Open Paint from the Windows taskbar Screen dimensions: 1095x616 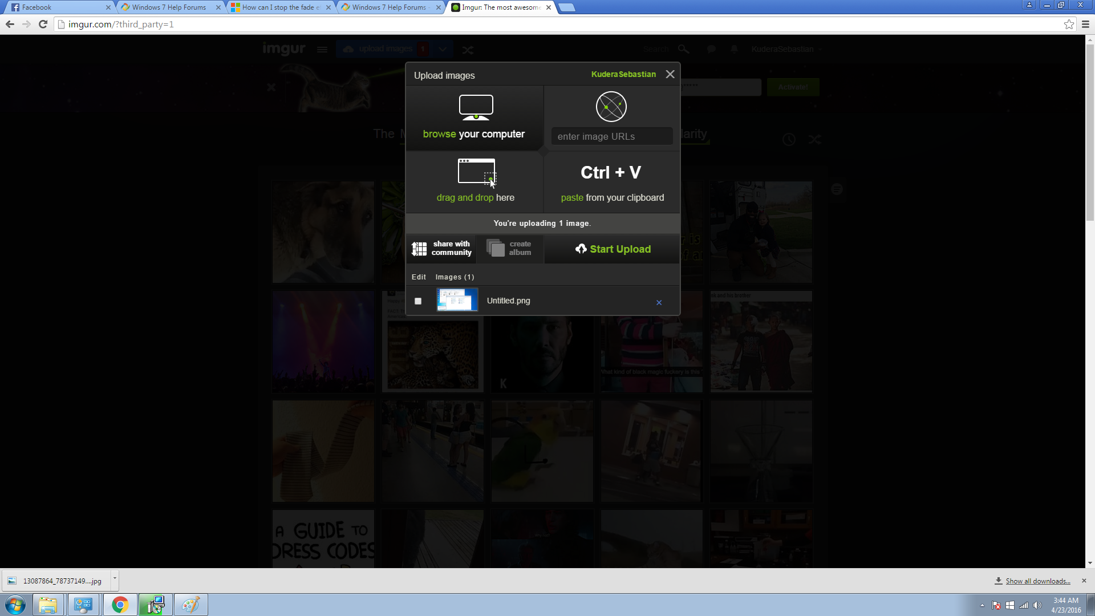(x=190, y=605)
